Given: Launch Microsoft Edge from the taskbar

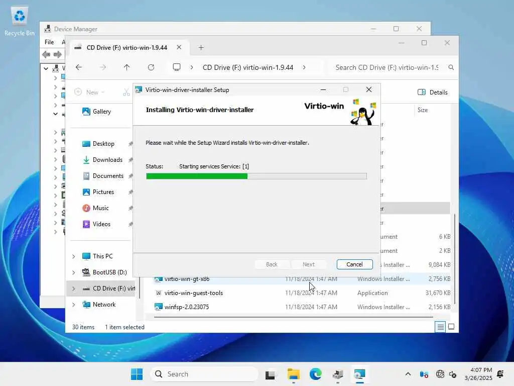Looking at the screenshot, I should (315, 374).
